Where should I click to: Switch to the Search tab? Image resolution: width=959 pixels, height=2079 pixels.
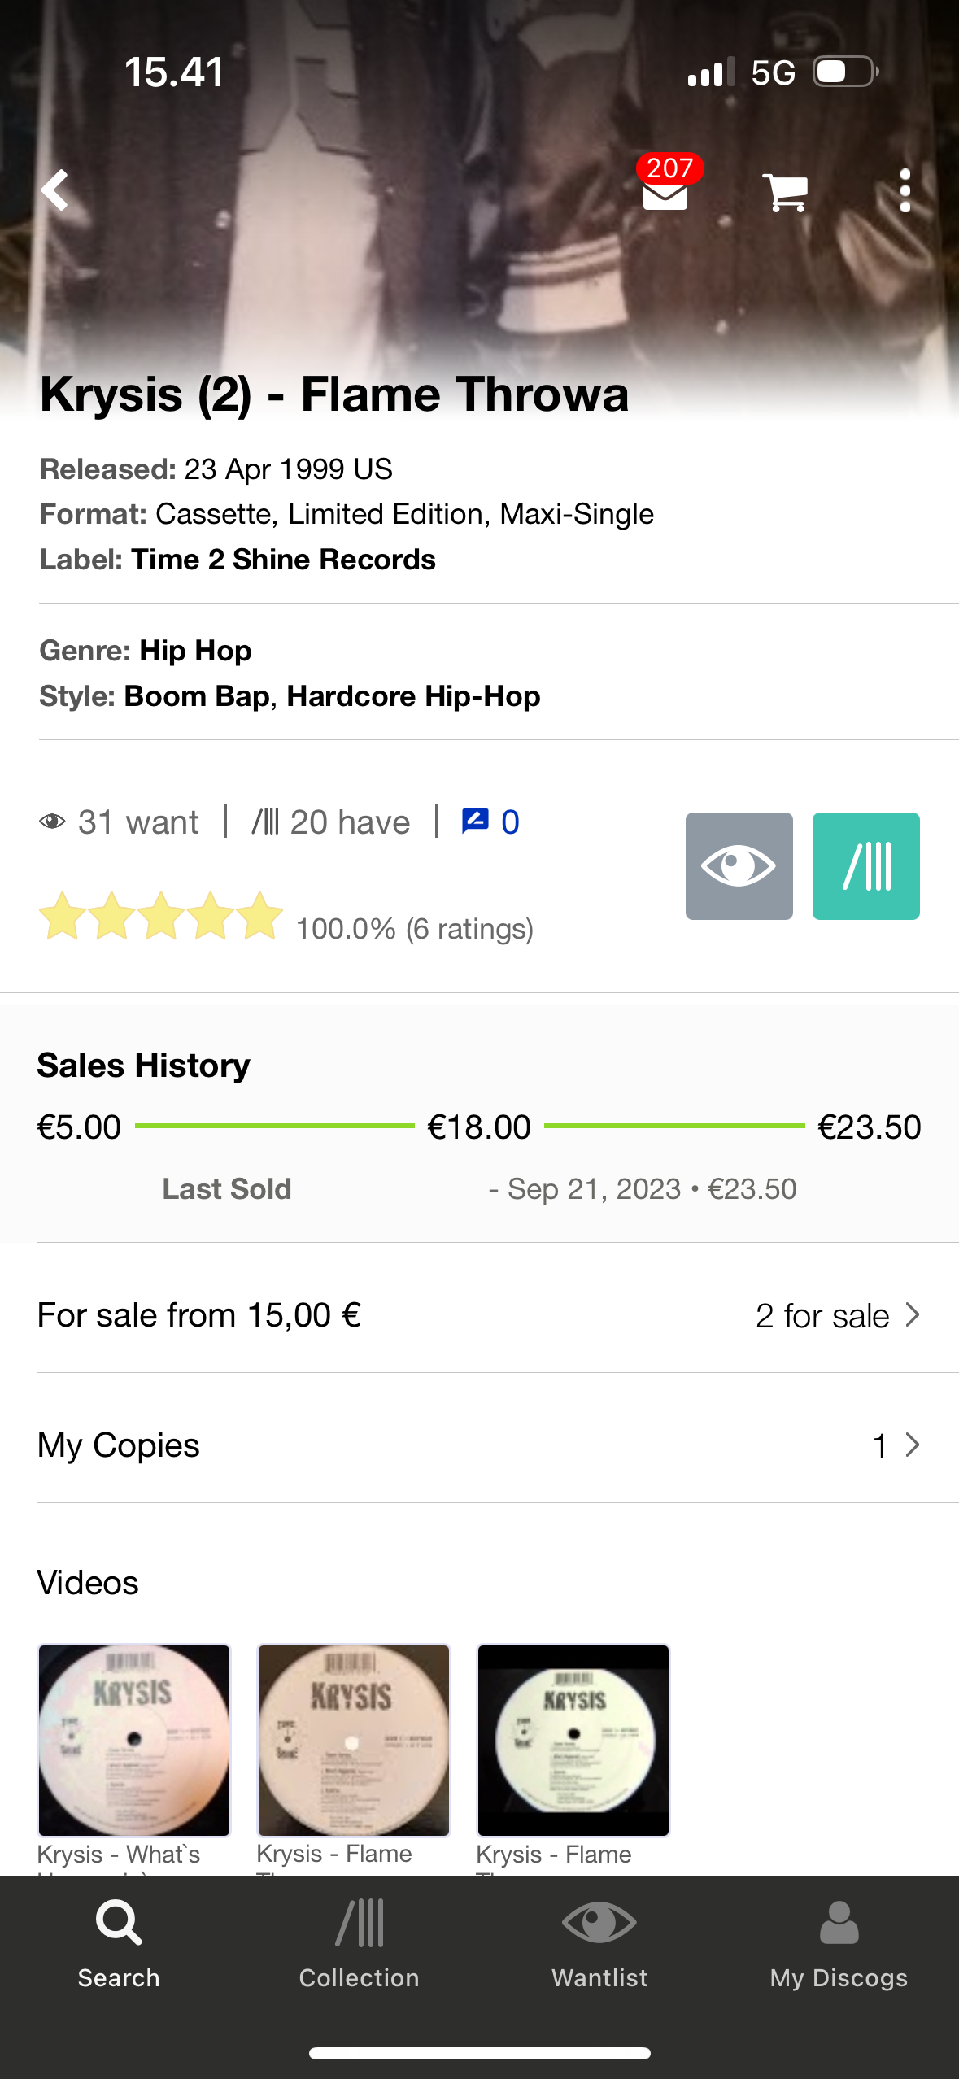[x=119, y=1943]
